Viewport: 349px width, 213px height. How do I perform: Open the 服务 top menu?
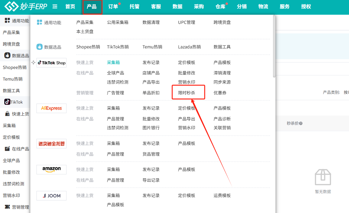tap(285, 6)
